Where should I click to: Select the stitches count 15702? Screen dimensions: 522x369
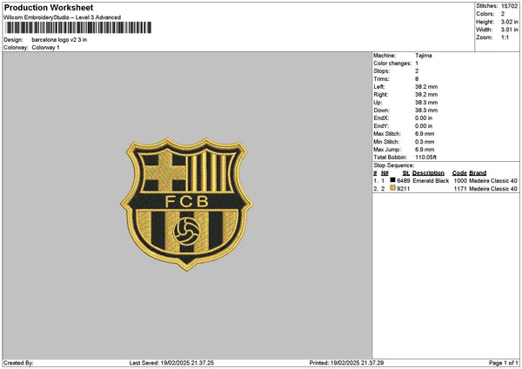[x=509, y=6]
